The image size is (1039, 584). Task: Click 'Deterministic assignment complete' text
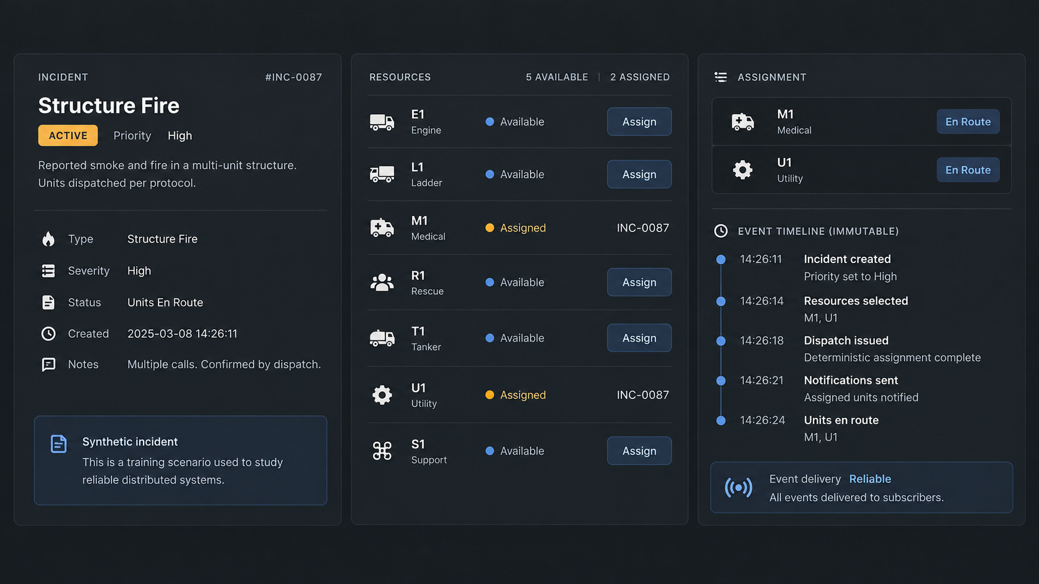click(x=892, y=357)
